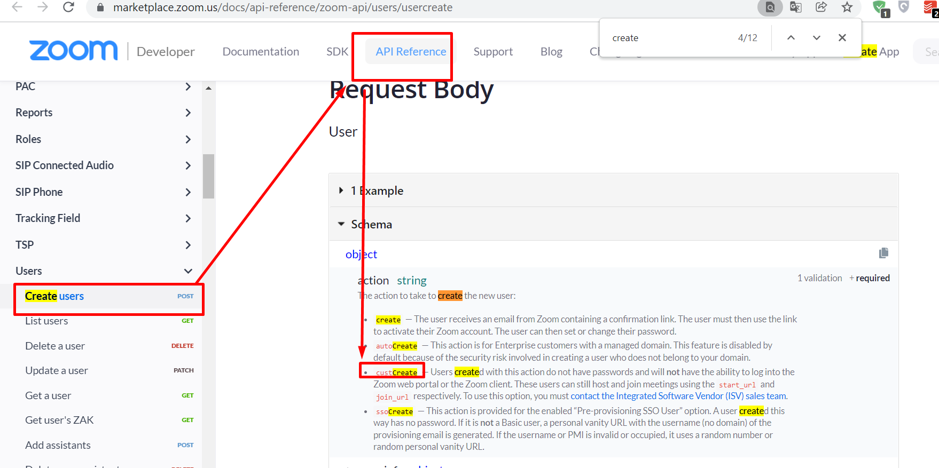The height and width of the screenshot is (468, 939).
Task: Click the 4/12 match count
Action: coord(748,38)
